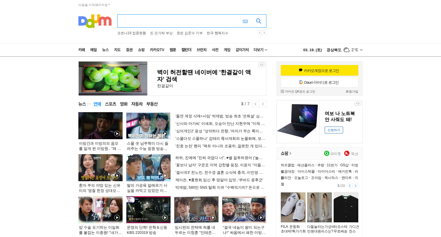441x237 pixels.
Task: Play the 결국 네놈이 왕이 되는구나 video
Action: coord(244,210)
